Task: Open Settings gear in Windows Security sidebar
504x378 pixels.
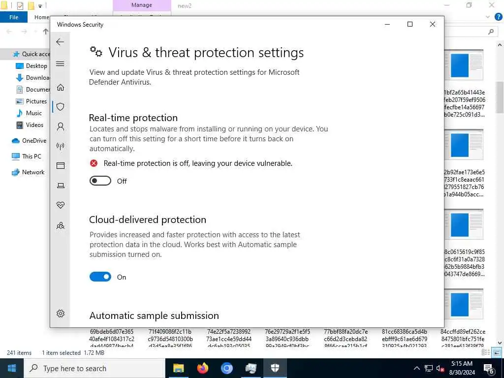Action: [60, 314]
